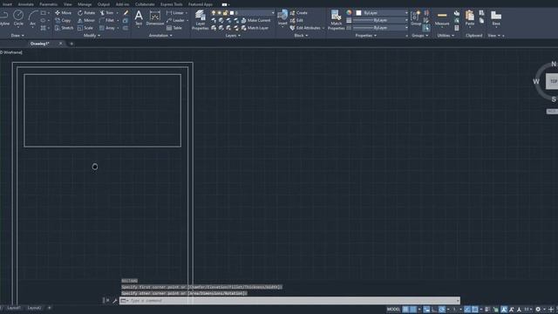Screen dimensions: 558x314
Task: Pick the Stretch tool
Action: click(64, 28)
